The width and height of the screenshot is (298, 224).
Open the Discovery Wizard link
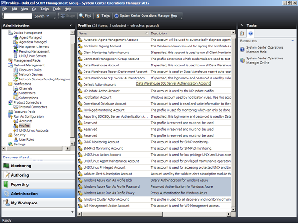17,157
